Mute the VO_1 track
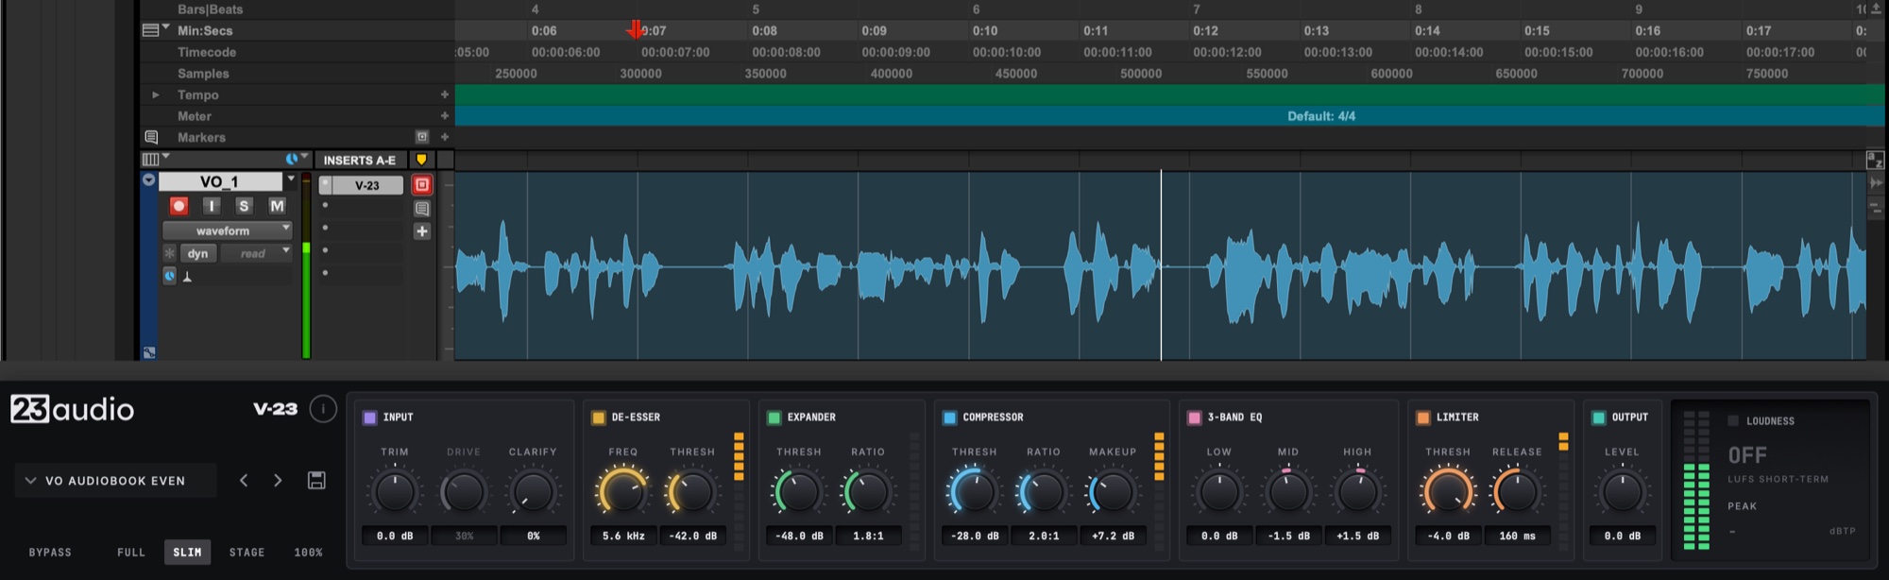The image size is (1889, 580). (x=277, y=206)
